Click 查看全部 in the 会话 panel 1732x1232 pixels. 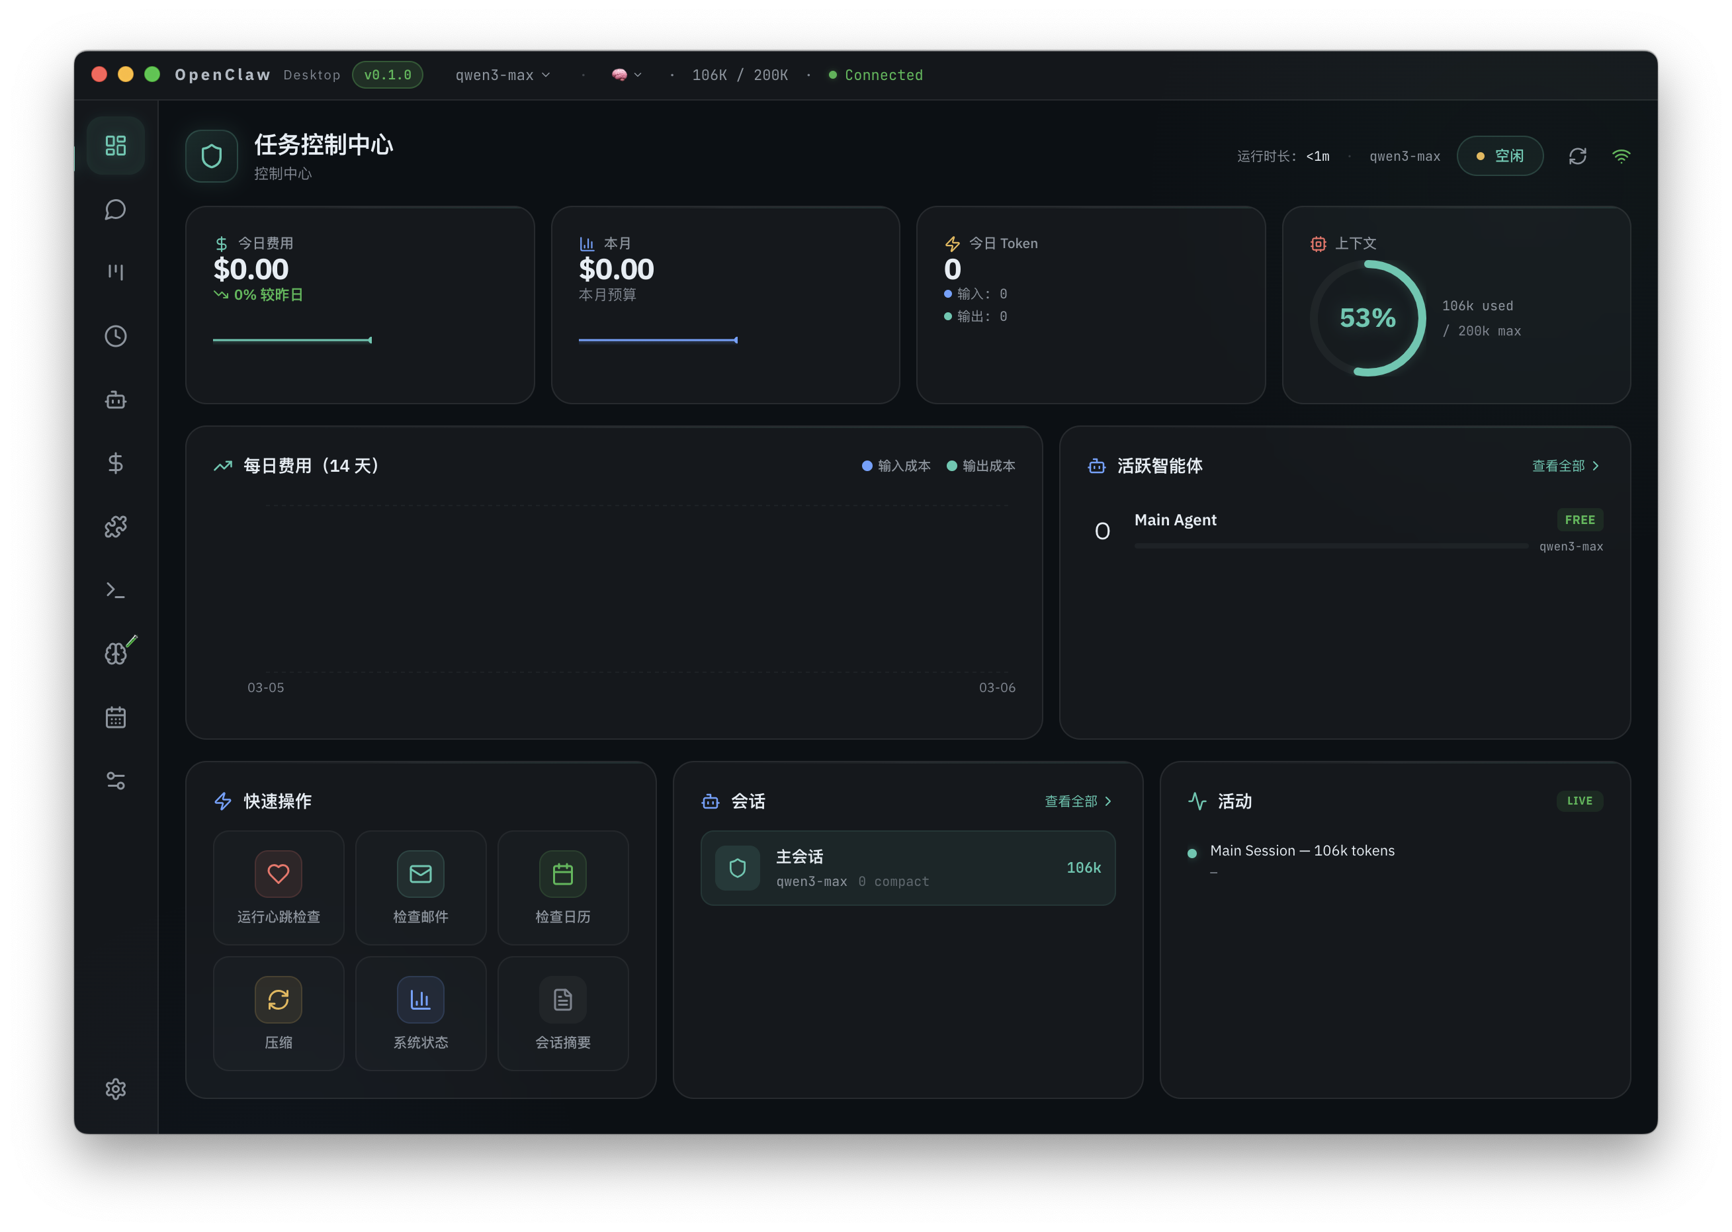click(x=1078, y=801)
